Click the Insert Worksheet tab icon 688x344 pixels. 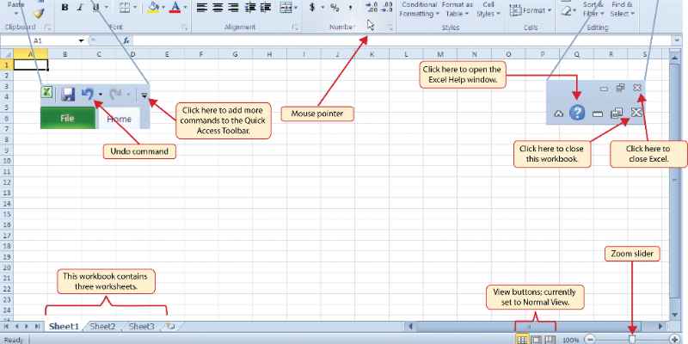point(169,327)
